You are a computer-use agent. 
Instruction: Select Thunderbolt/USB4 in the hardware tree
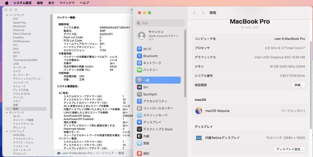(25, 60)
